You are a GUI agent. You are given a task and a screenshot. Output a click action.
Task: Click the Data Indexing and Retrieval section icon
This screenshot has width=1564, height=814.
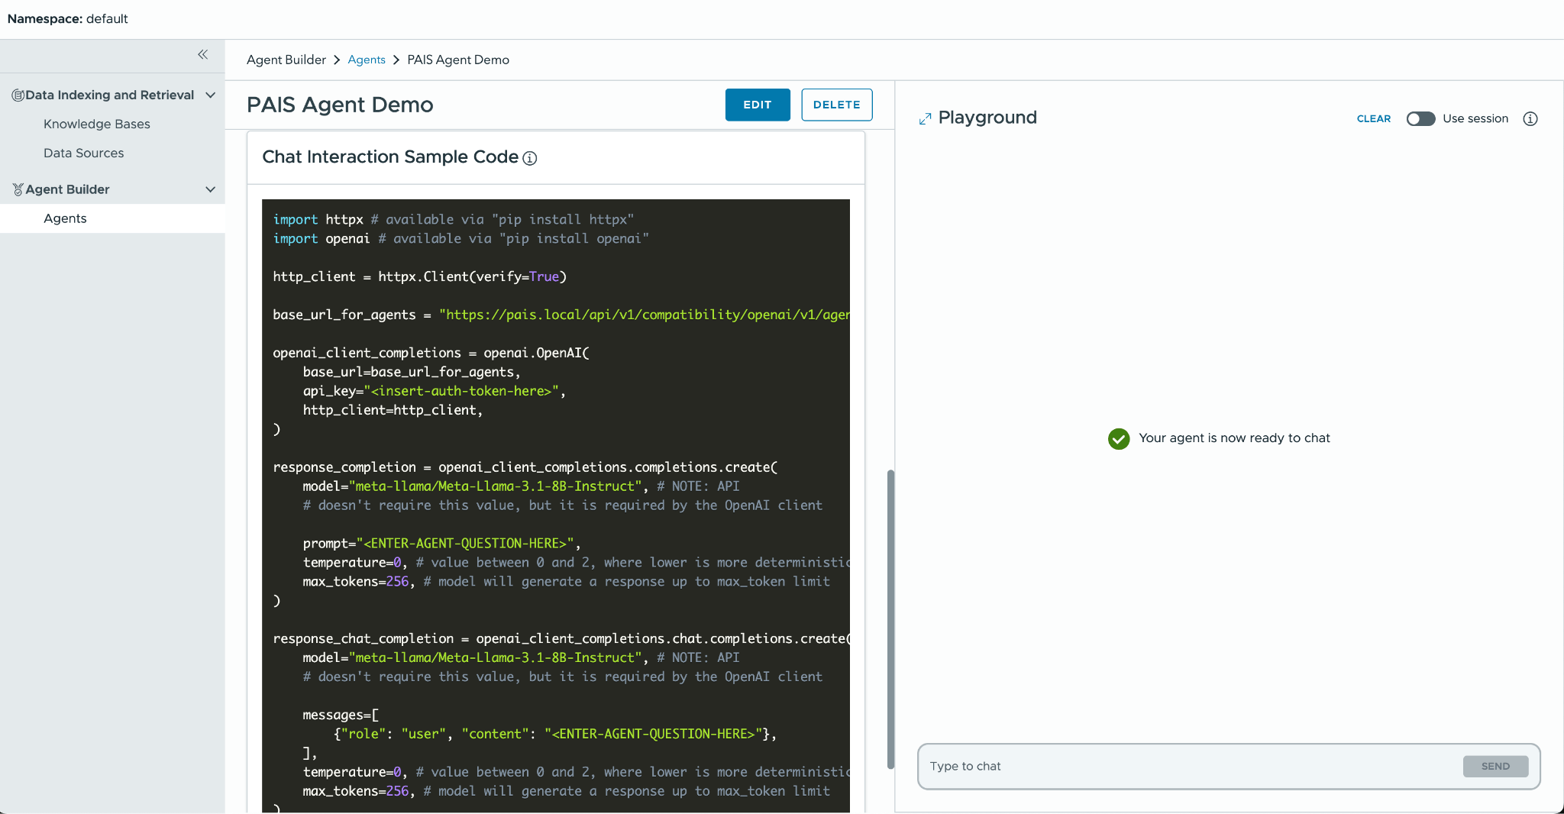[x=17, y=95]
